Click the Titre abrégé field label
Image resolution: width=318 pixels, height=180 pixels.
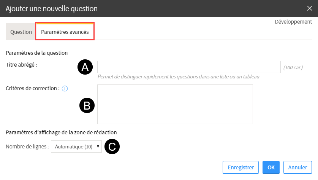21,65
